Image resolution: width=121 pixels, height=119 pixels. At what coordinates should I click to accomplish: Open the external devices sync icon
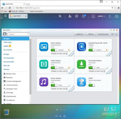[77, 16]
